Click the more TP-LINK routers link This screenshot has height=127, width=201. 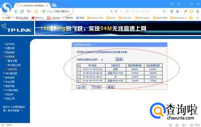(14, 109)
